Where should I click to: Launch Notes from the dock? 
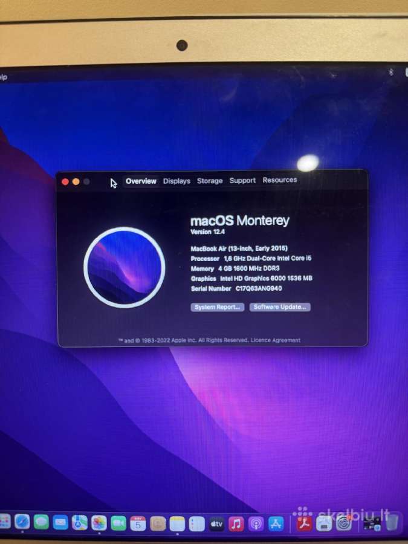pos(177,524)
